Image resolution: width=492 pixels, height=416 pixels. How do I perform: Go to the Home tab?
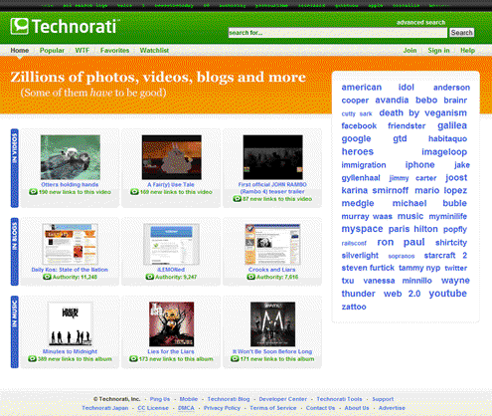tap(20, 51)
